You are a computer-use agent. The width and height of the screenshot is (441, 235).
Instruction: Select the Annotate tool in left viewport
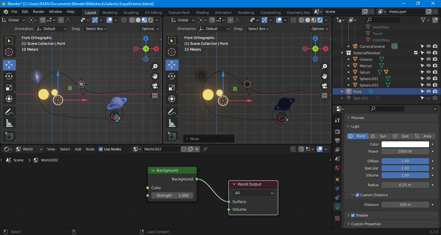point(9,112)
